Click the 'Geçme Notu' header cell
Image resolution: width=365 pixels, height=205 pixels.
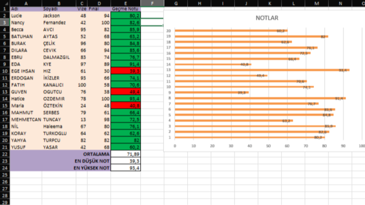(x=126, y=9)
